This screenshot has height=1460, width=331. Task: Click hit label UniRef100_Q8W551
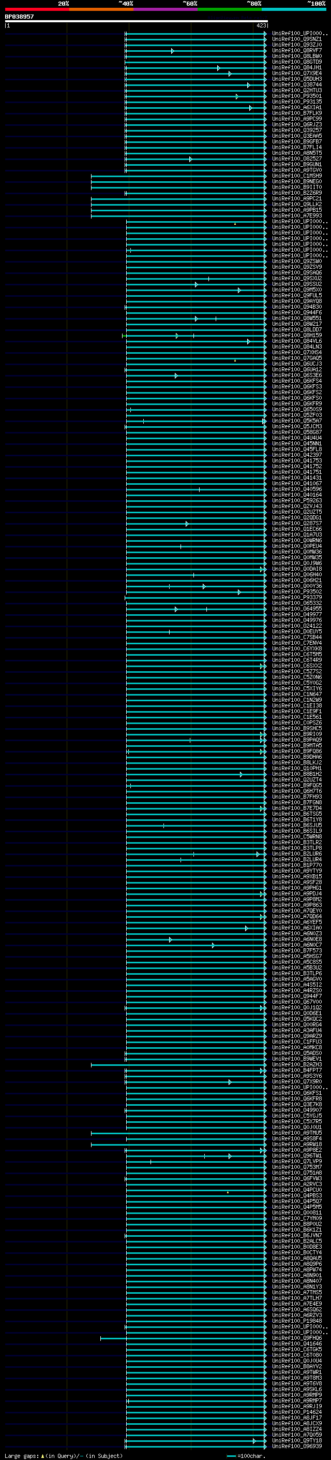(297, 319)
